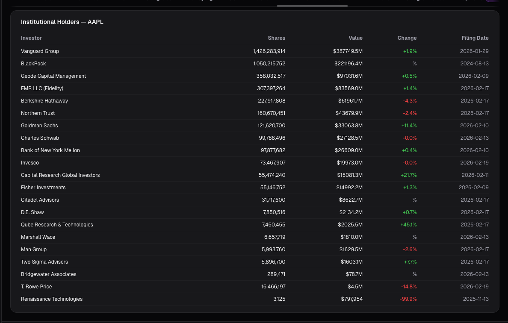This screenshot has height=323, width=508.
Task: Select the Bridgewater Associates row
Action: pos(49,274)
